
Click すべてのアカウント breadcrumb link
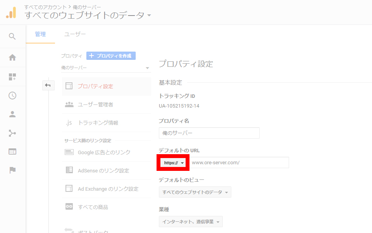tap(45, 7)
